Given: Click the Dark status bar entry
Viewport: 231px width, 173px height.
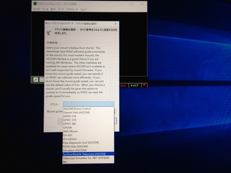Looking at the screenshot, I should (123, 86).
